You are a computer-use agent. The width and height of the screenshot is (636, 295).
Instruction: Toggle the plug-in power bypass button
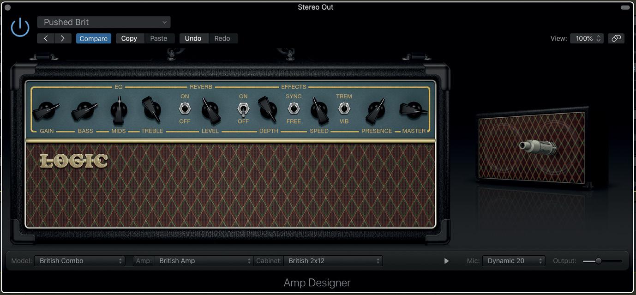20,27
